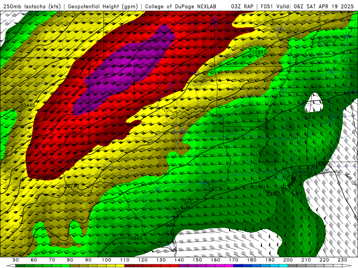This screenshot has height=268, width=358.
Task: Click the 'F051' forecast hour label
Action: pyautogui.click(x=267, y=6)
